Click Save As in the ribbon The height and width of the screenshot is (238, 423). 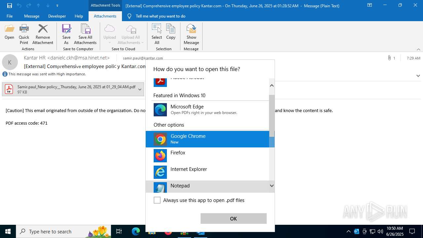[66, 34]
